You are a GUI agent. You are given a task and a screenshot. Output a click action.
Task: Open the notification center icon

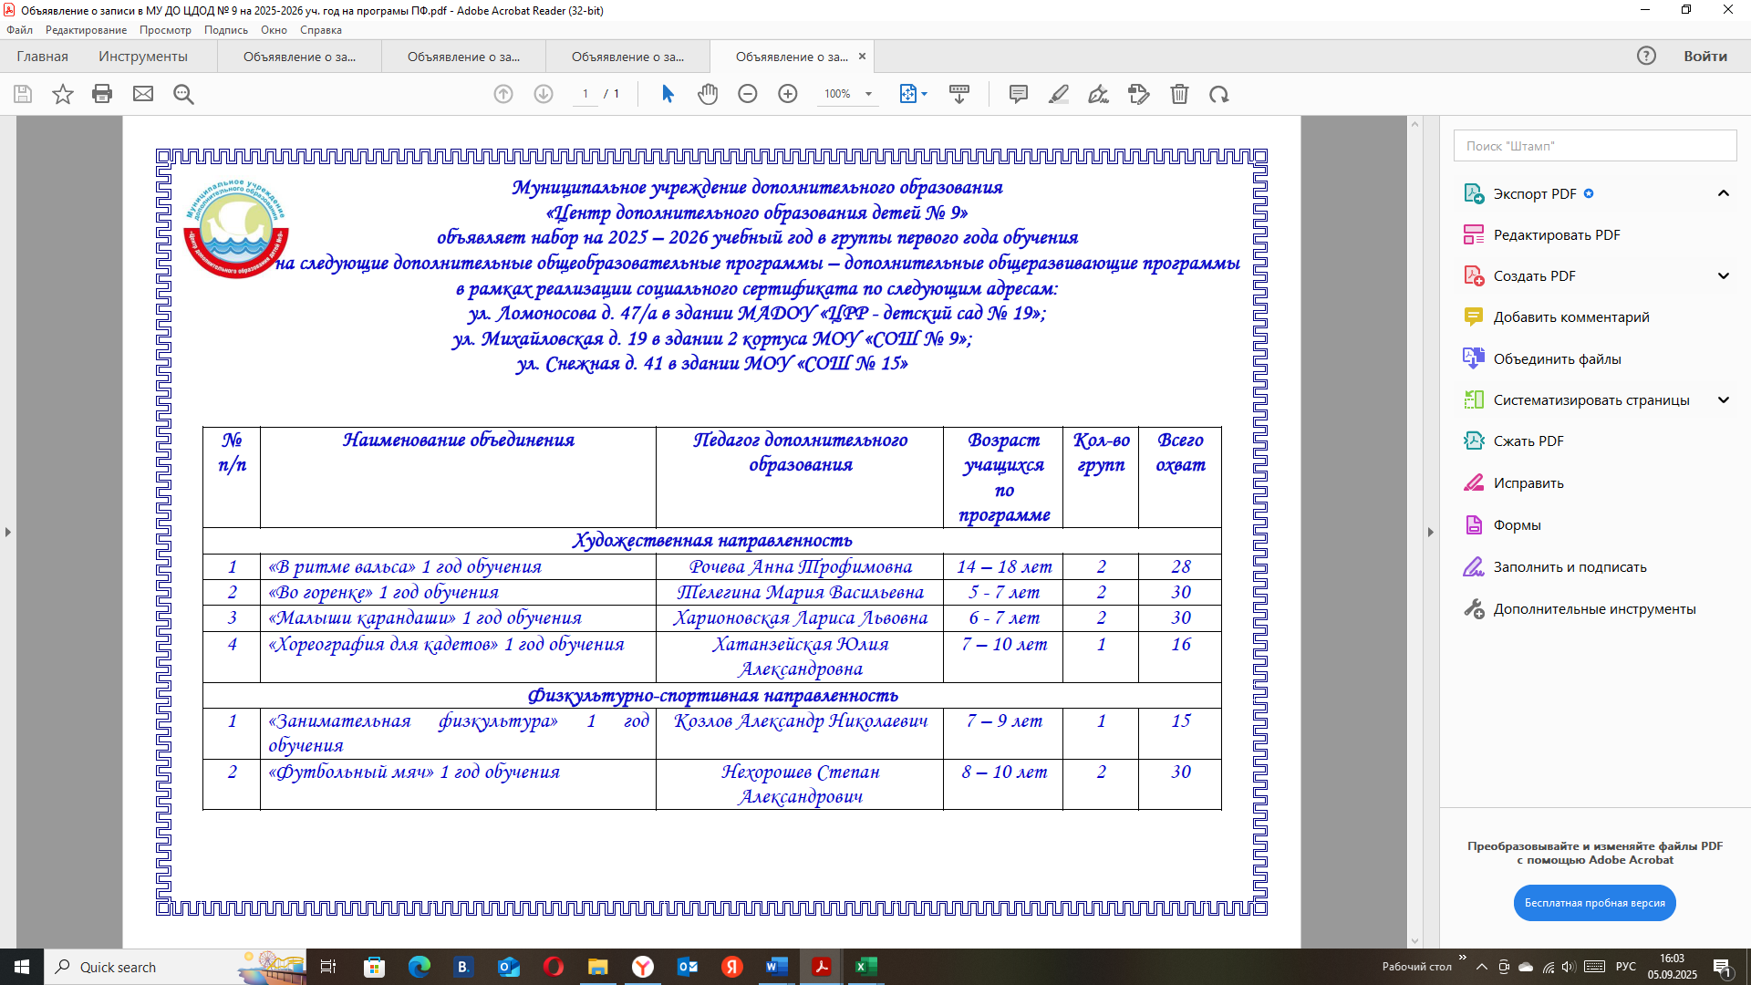[1722, 967]
